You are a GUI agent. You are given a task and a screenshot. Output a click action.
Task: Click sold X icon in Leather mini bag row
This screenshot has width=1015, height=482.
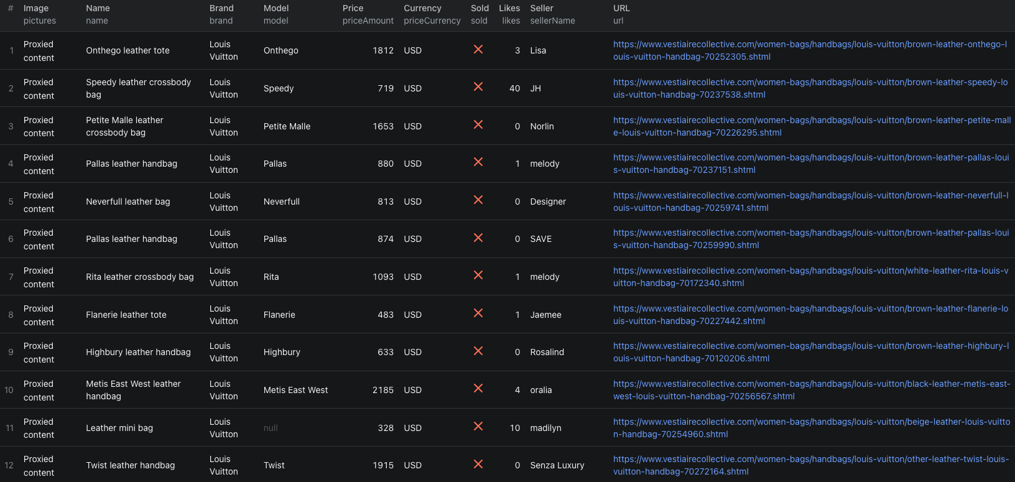478,426
